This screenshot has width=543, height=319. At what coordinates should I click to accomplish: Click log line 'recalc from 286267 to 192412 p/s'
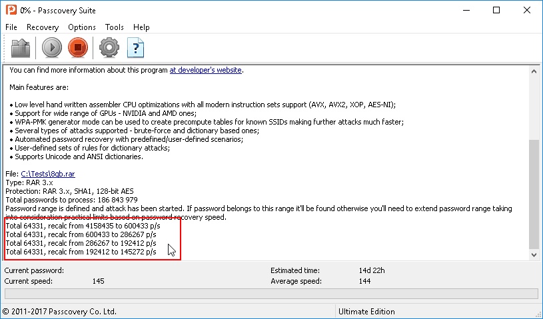coord(81,243)
